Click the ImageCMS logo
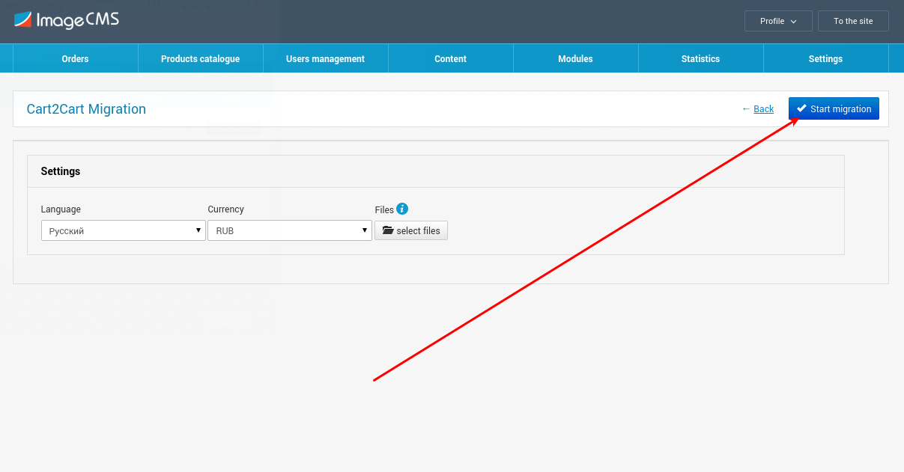904x472 pixels. coord(67,20)
